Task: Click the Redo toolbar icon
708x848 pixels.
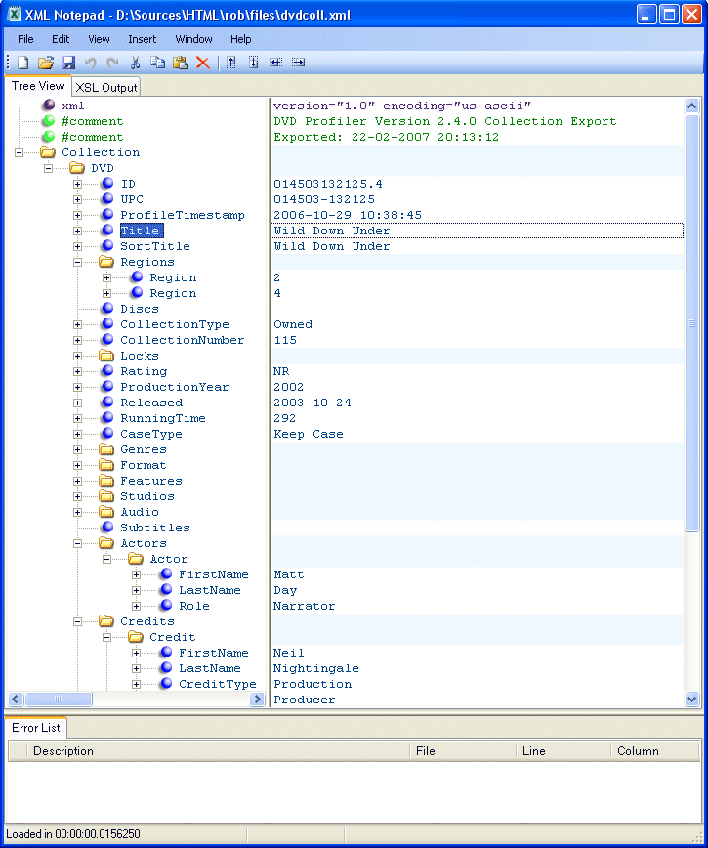Action: click(112, 63)
